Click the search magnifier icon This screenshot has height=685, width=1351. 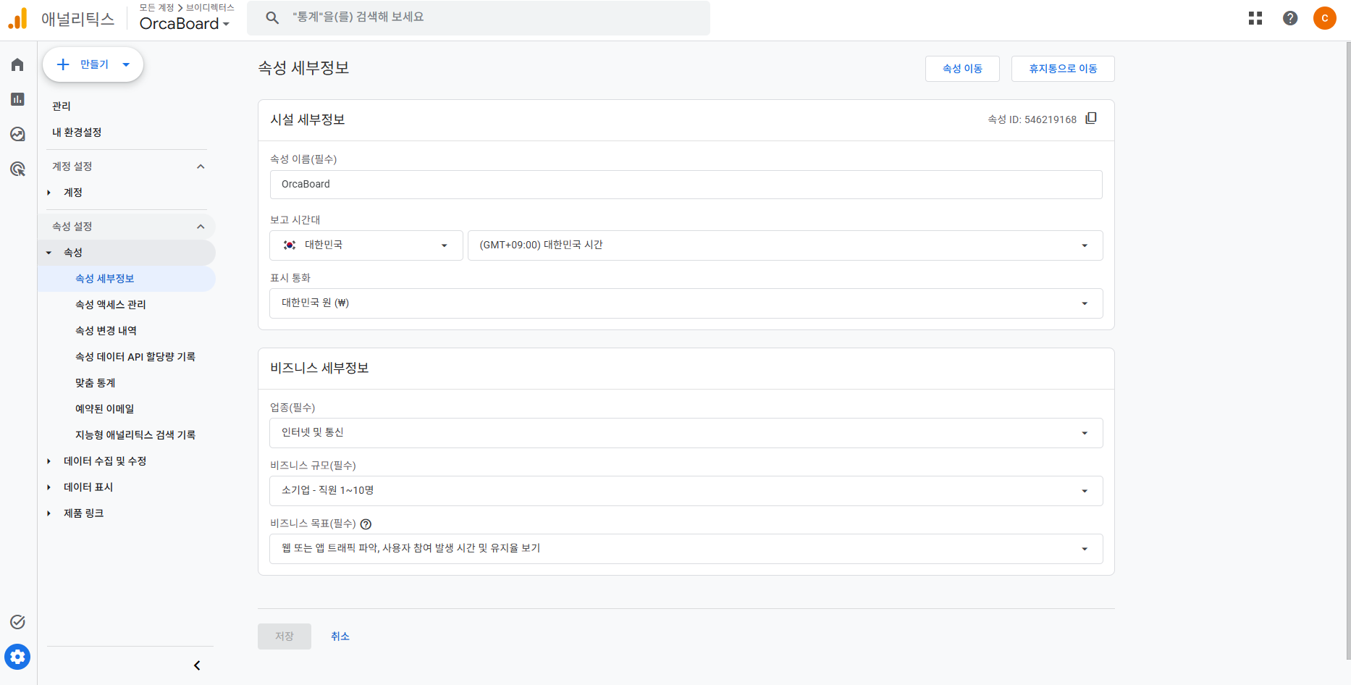272,17
